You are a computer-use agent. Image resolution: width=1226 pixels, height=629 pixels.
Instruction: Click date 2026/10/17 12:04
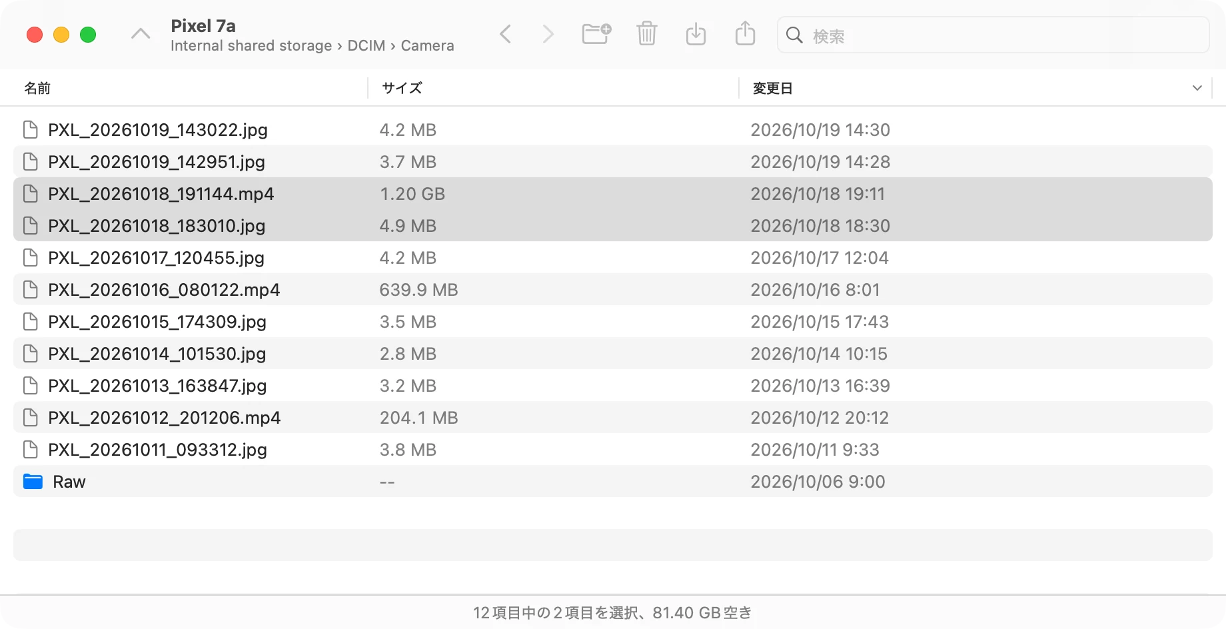tap(820, 258)
